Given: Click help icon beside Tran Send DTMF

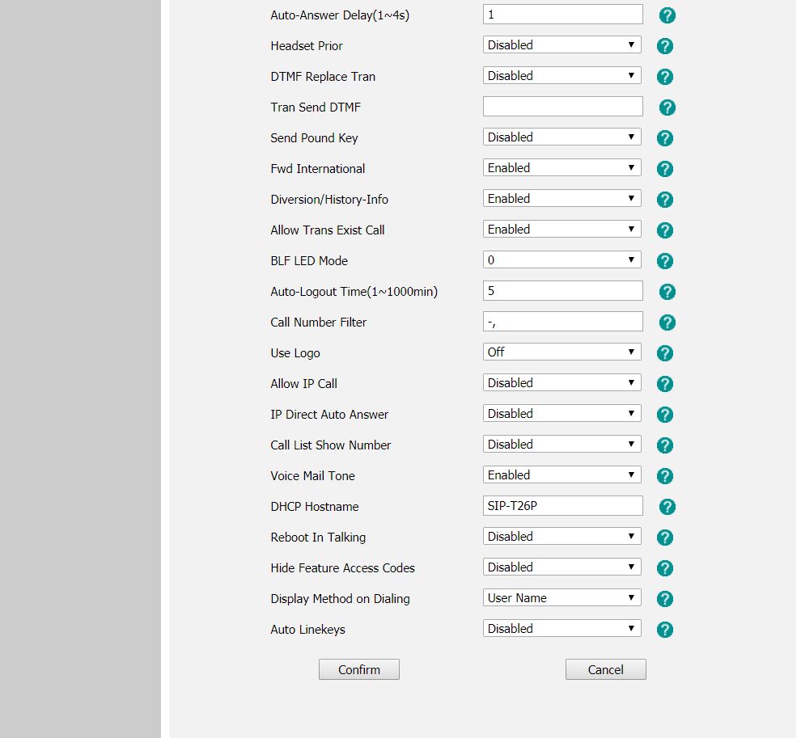Looking at the screenshot, I should click(667, 108).
